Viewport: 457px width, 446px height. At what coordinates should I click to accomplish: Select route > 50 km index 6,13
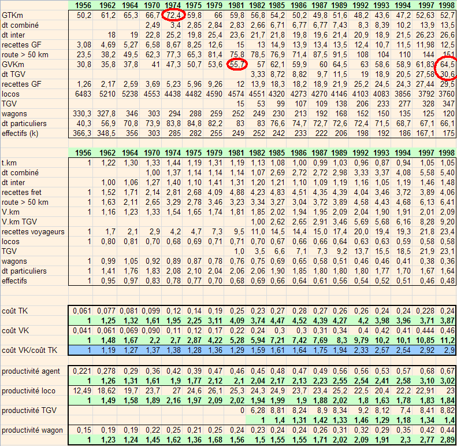click(427, 202)
